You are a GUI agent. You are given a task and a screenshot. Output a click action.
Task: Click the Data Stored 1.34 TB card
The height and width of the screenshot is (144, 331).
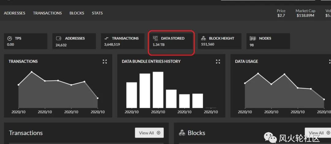point(171,43)
